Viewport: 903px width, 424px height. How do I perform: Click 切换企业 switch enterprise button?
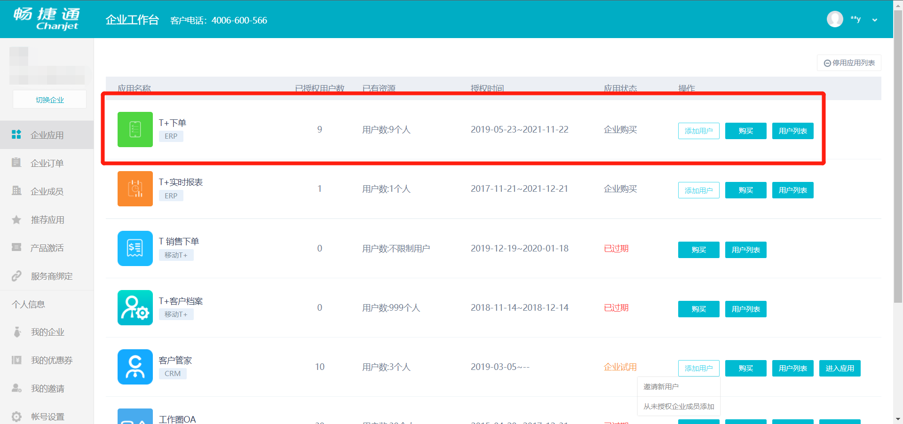(49, 100)
